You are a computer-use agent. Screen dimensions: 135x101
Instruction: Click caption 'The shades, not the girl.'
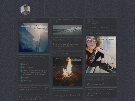[x=106, y=39]
